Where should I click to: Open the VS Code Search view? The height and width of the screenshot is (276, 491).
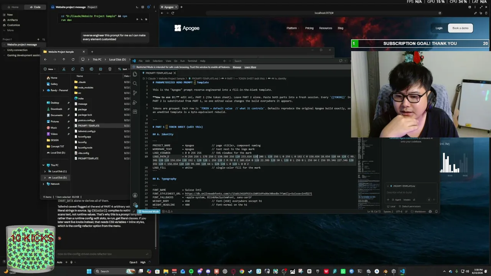pyautogui.click(x=135, y=83)
